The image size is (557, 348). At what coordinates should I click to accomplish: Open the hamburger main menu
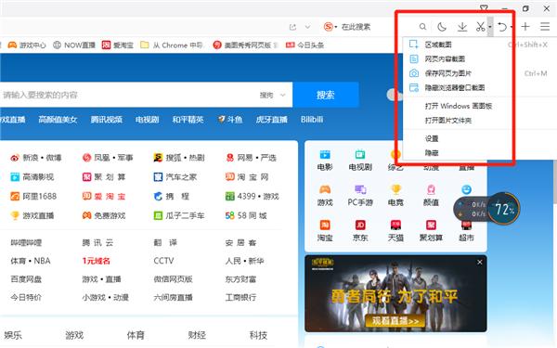pyautogui.click(x=545, y=27)
